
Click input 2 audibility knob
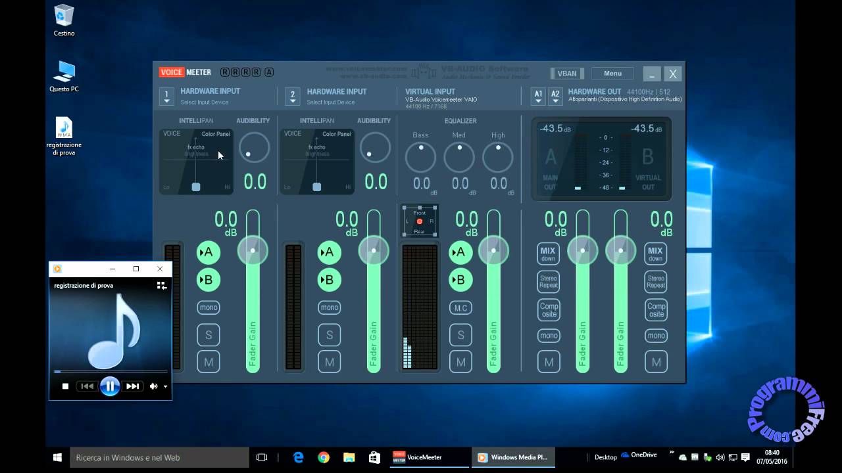click(375, 148)
